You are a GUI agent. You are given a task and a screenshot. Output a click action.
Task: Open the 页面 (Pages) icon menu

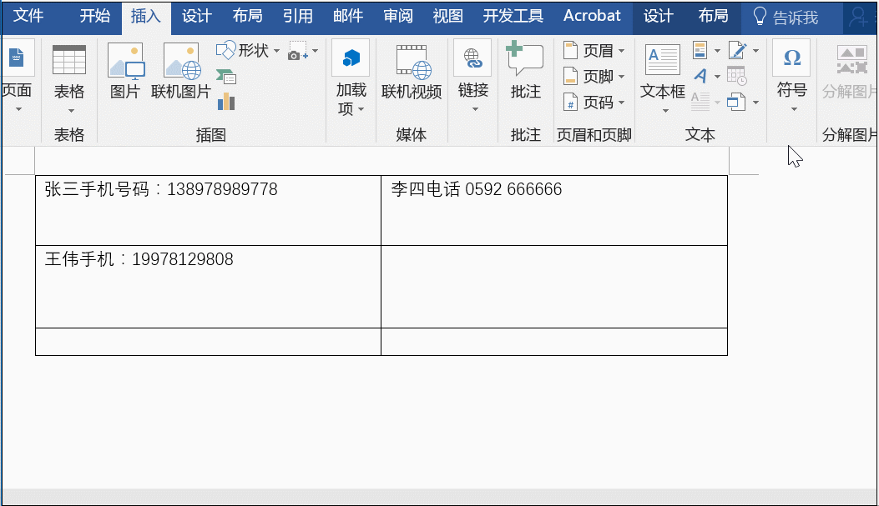pos(17,58)
